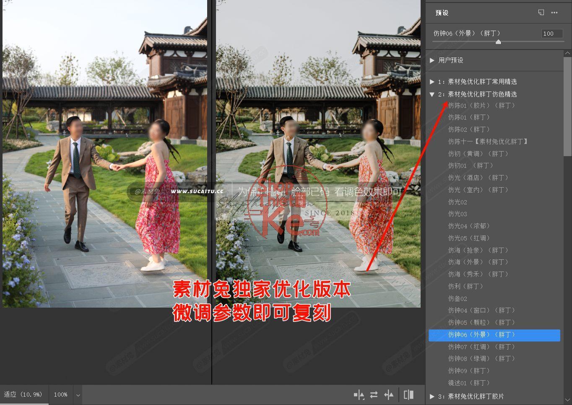Expand the 3：素材兔优化胖丁胶片 group
This screenshot has height=405, width=572.
[432, 396]
